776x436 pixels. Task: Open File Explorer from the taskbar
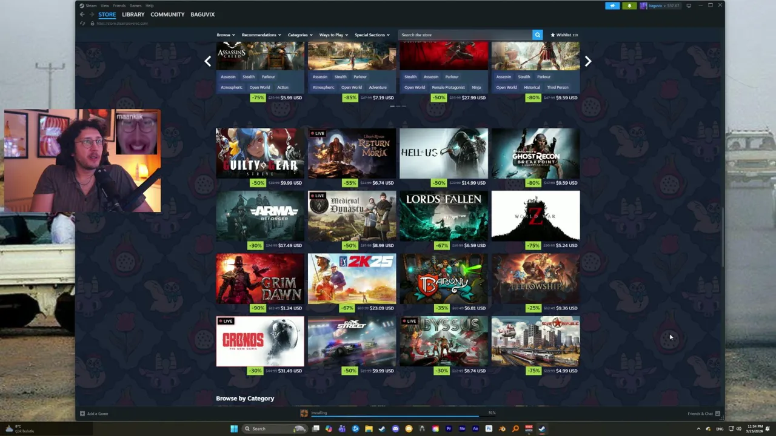coord(369,429)
